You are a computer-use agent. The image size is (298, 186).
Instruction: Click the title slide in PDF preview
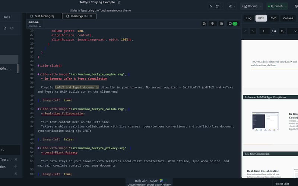[270, 64]
